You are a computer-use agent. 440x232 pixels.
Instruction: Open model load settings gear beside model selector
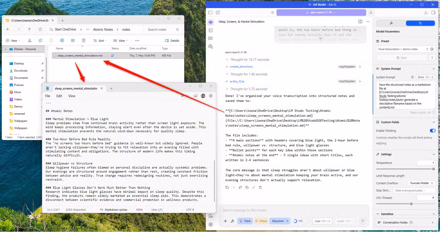coord(273,13)
